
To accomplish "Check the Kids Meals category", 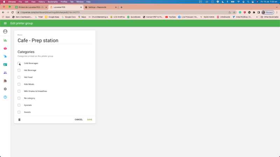I will point(19,84).
